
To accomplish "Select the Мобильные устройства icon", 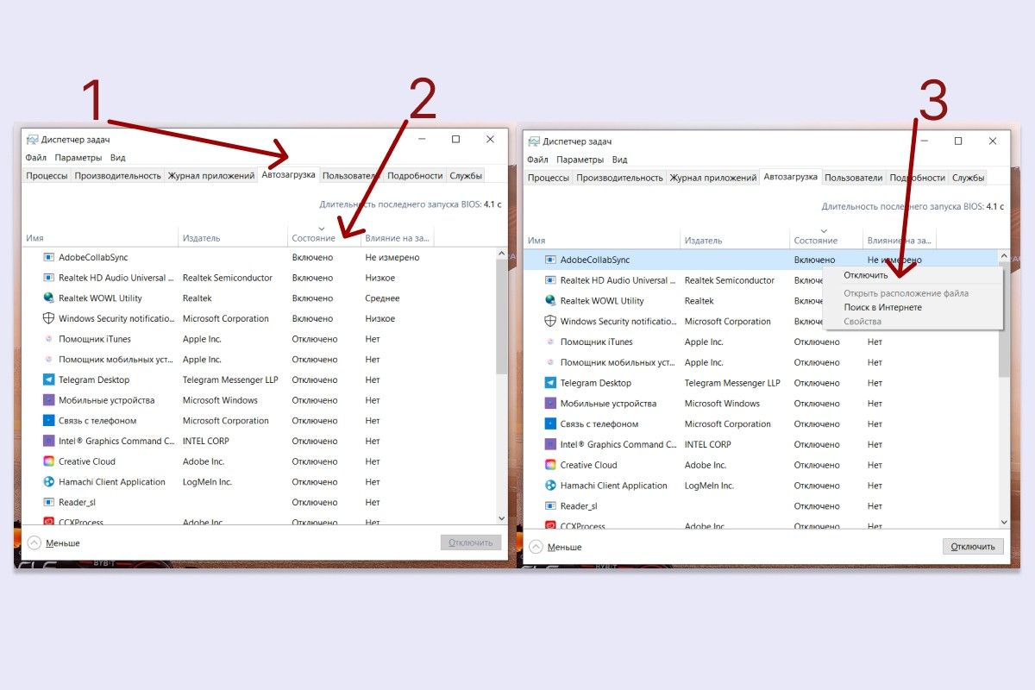I will click(x=47, y=400).
